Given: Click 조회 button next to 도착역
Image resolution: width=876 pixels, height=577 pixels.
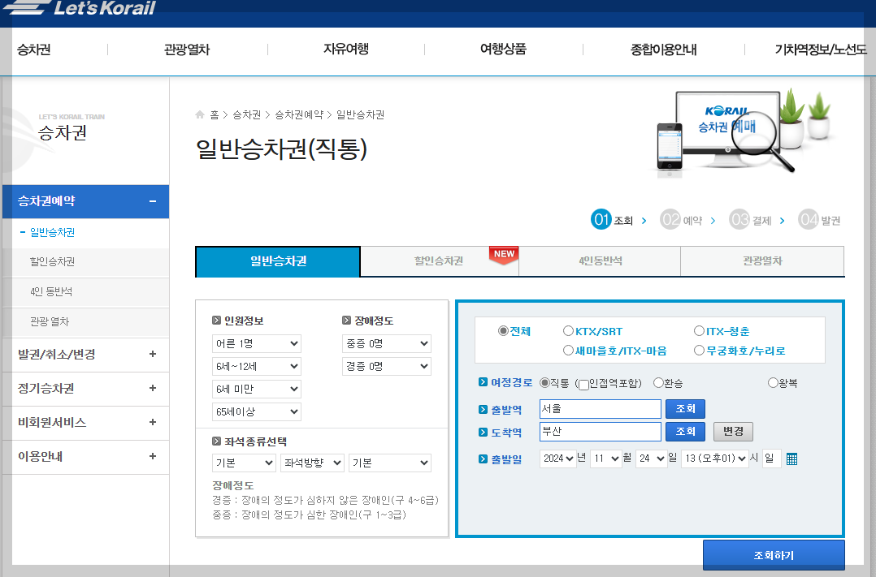Looking at the screenshot, I should point(685,432).
